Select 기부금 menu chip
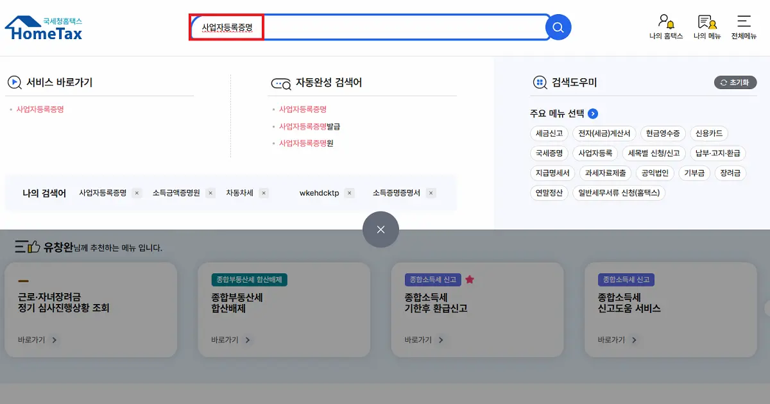The height and width of the screenshot is (404, 770). (x=694, y=173)
